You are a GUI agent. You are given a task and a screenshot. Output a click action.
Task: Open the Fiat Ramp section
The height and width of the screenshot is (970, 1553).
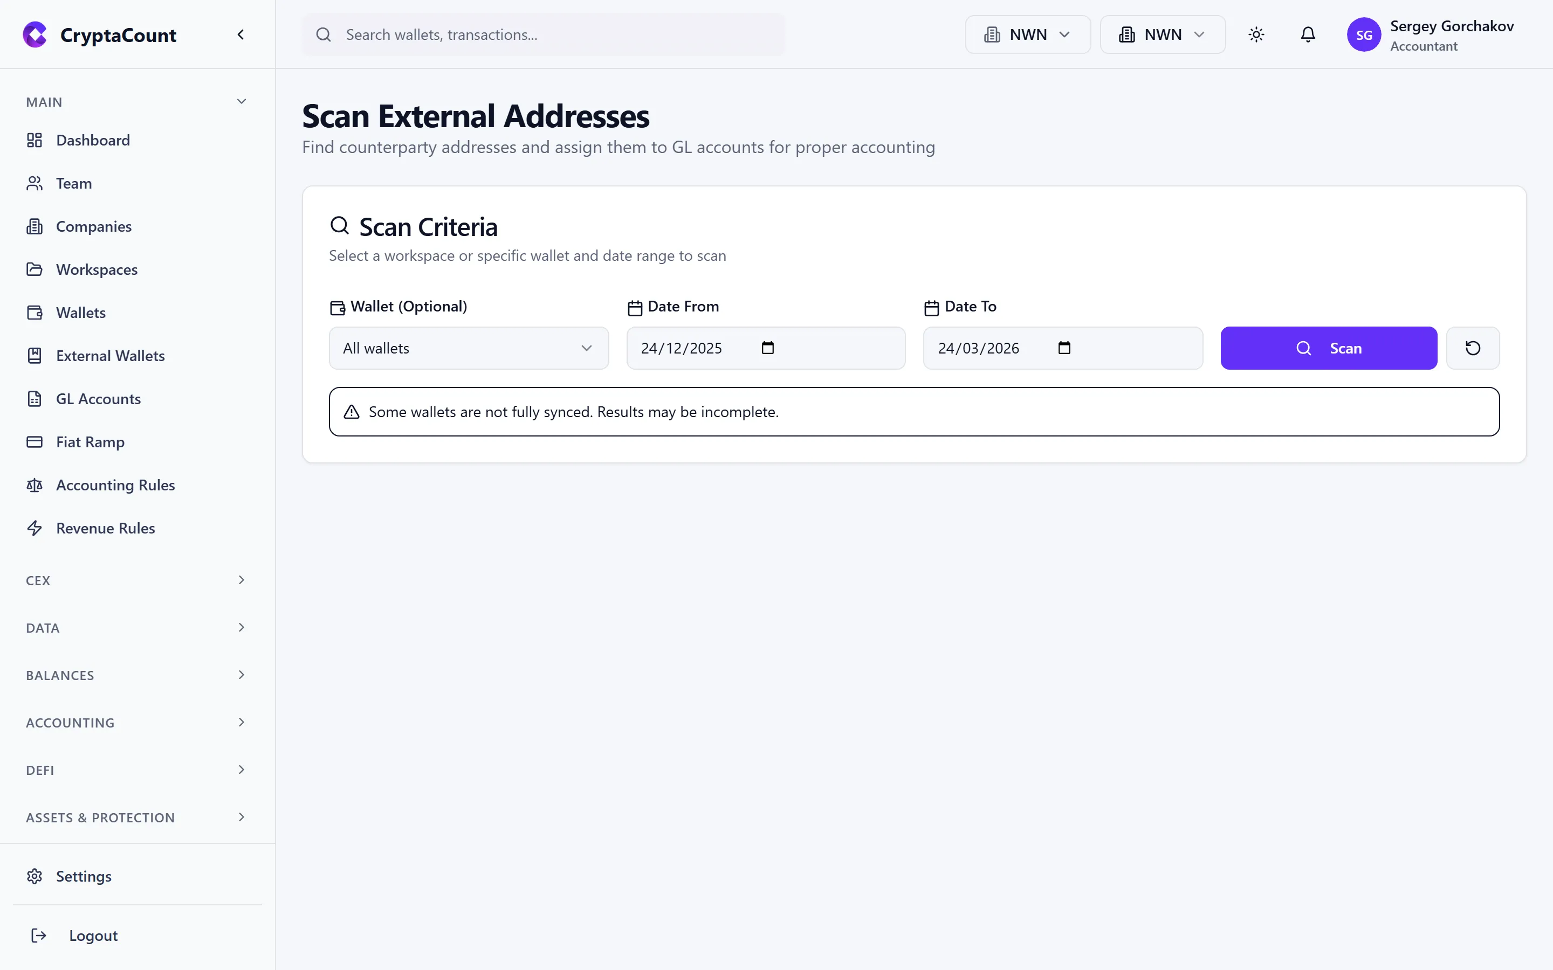pyautogui.click(x=90, y=441)
